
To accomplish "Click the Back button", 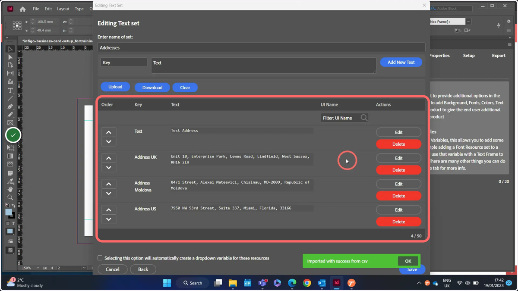I will pos(143,269).
